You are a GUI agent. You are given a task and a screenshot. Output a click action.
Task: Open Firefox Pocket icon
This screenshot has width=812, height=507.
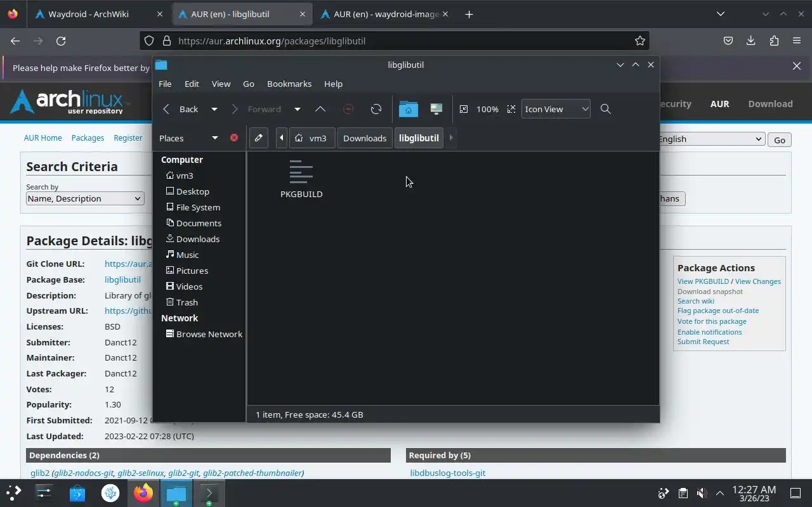(728, 41)
